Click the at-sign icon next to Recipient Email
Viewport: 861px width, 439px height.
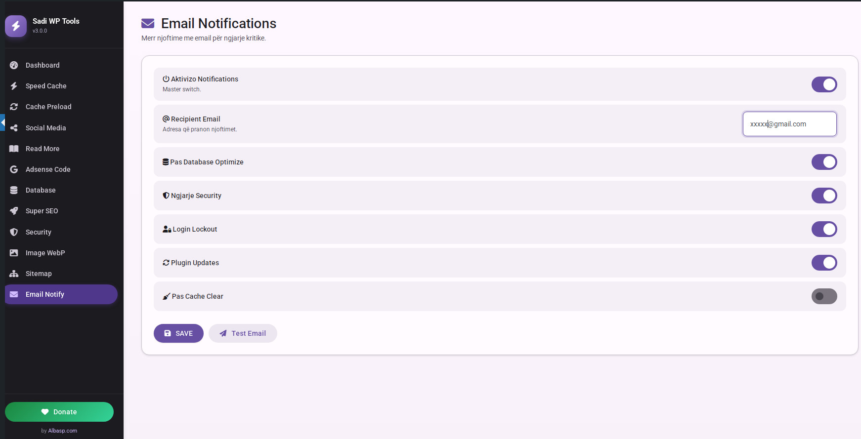click(166, 119)
